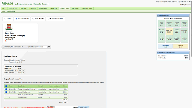
Task: Click the Inicio breadcrumb link
Action: [x=4, y=11]
